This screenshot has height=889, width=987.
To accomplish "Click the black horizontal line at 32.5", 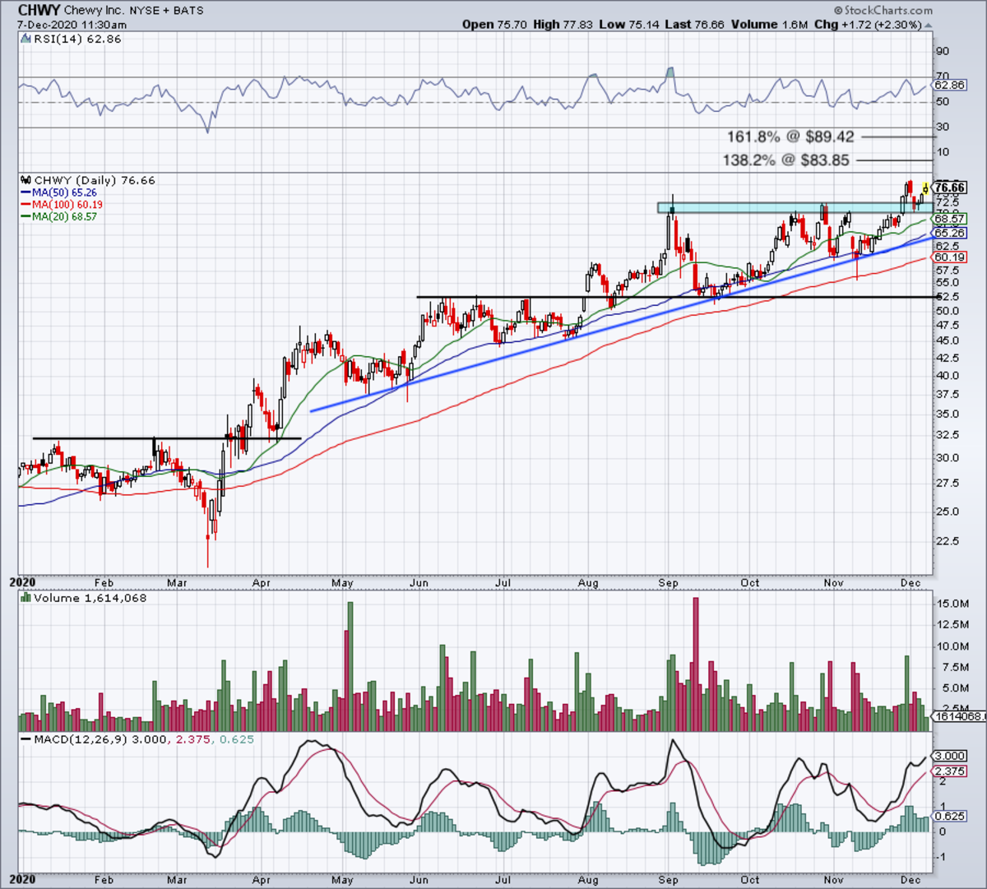I will tap(167, 438).
